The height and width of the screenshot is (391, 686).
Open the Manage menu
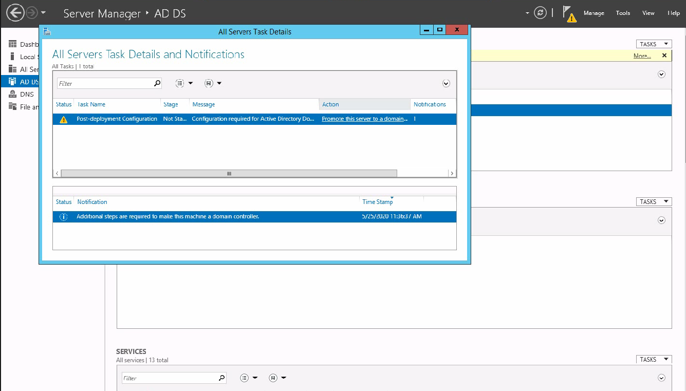pyautogui.click(x=594, y=13)
